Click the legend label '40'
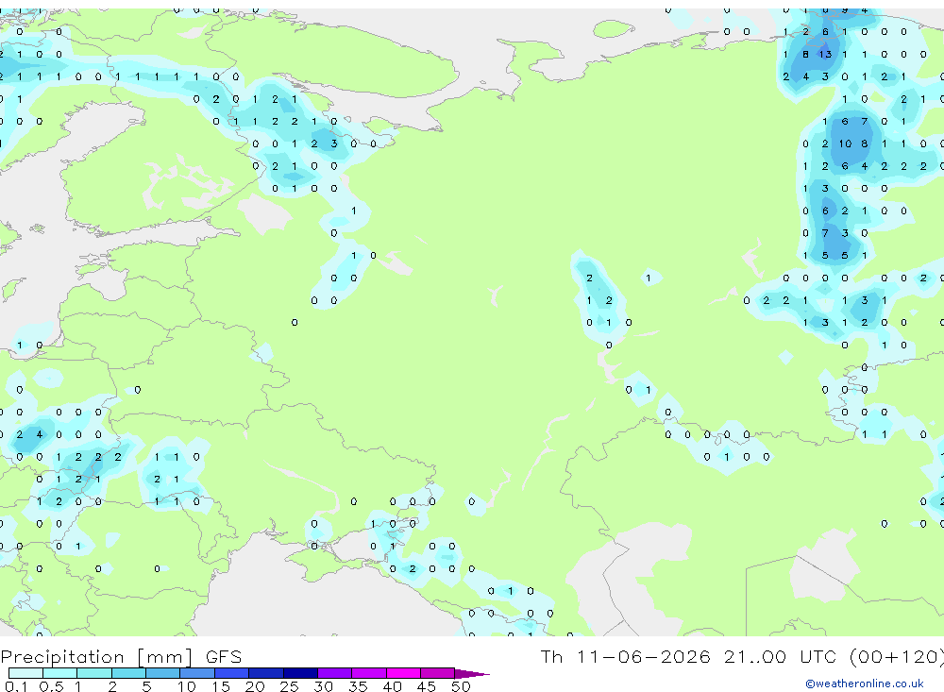Image resolution: width=944 pixels, height=692 pixels. pos(392,686)
